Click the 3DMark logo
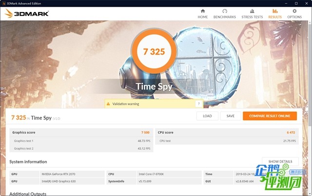This screenshot has height=196, width=312. tap(27, 14)
